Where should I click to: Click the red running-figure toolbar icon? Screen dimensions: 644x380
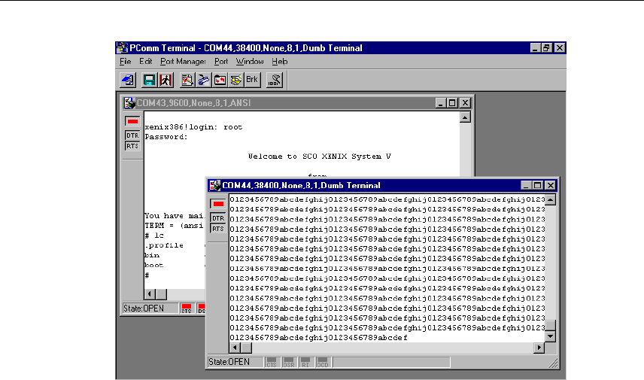pyautogui.click(x=164, y=79)
